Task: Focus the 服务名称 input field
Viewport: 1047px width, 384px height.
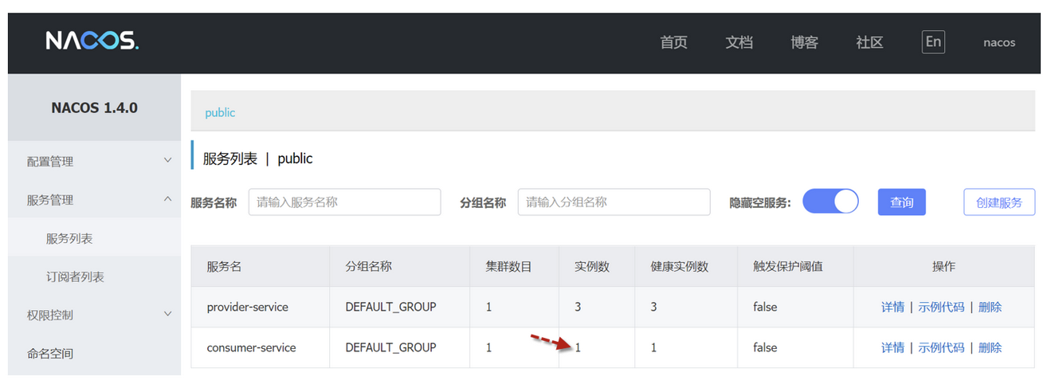Action: click(344, 202)
